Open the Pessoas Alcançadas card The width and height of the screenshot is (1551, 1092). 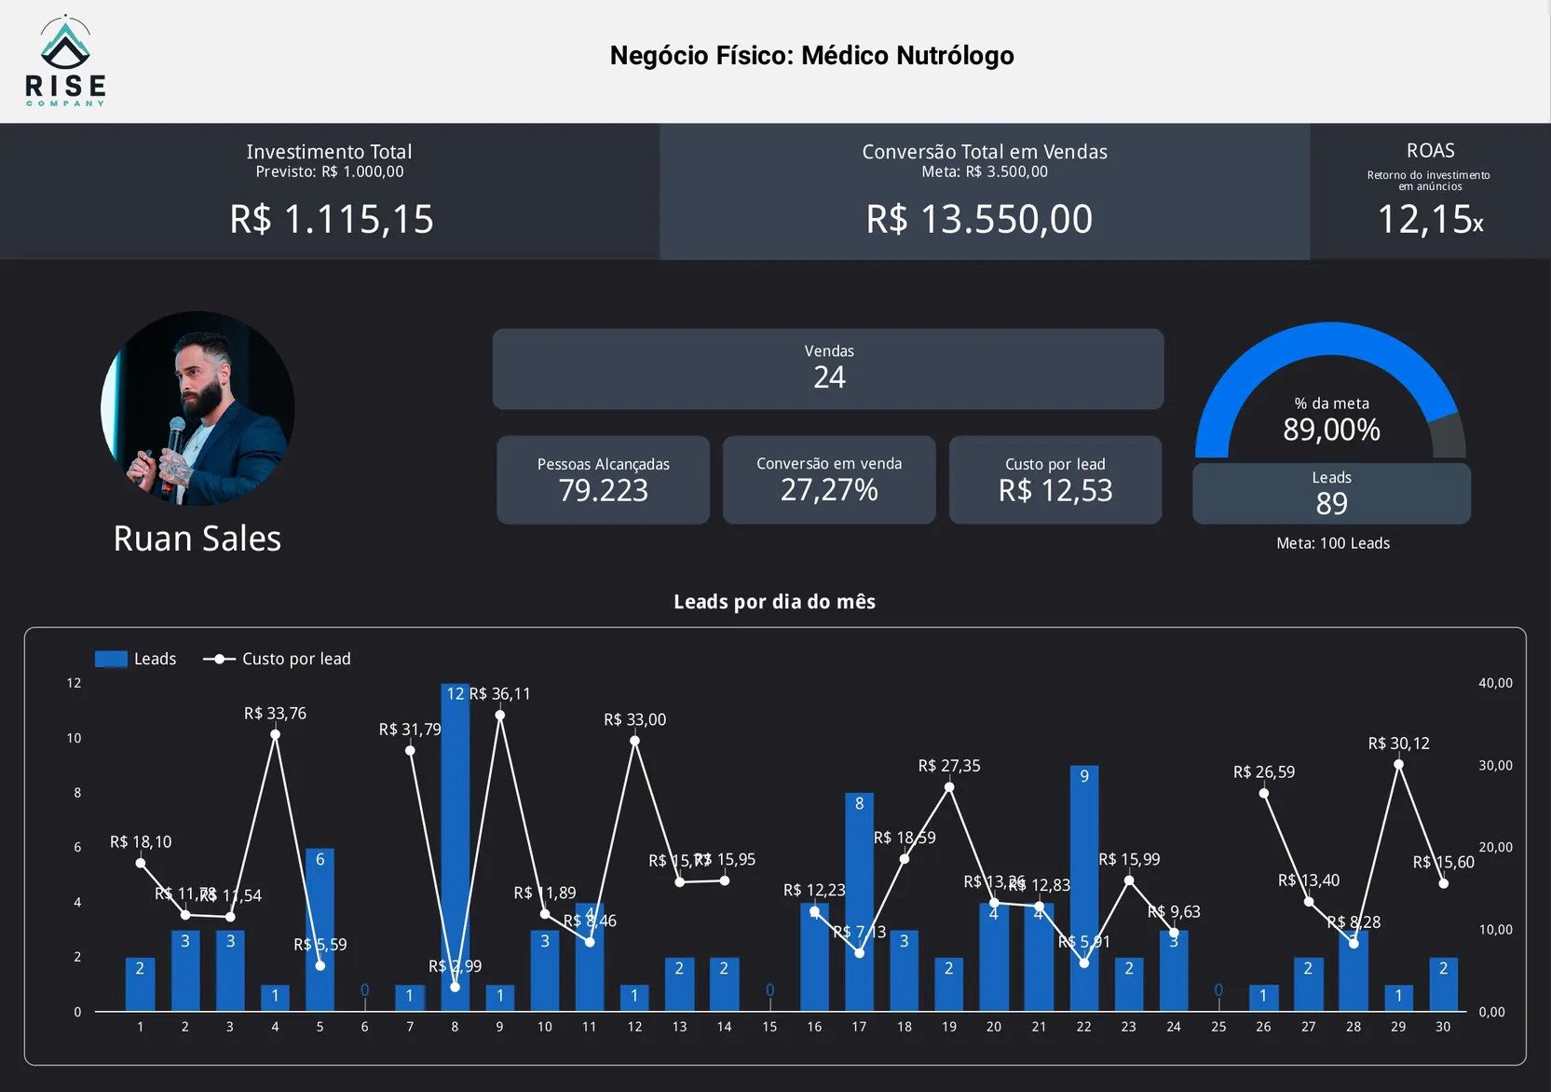pyautogui.click(x=603, y=480)
